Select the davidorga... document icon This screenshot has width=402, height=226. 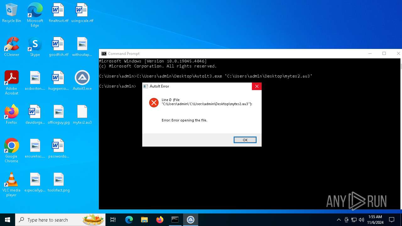pos(35,115)
